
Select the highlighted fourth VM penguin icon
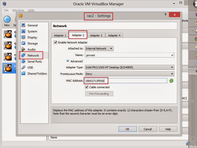coord(8,68)
